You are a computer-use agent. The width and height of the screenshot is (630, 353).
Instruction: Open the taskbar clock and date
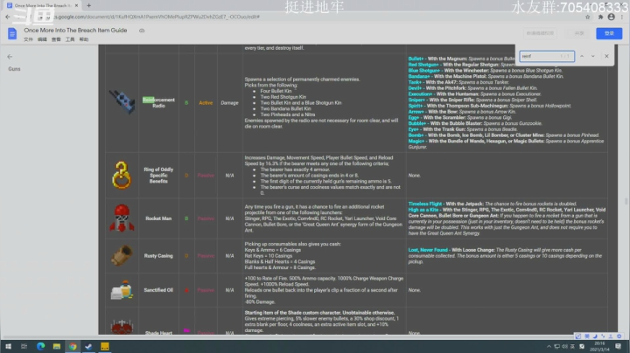tap(599, 347)
